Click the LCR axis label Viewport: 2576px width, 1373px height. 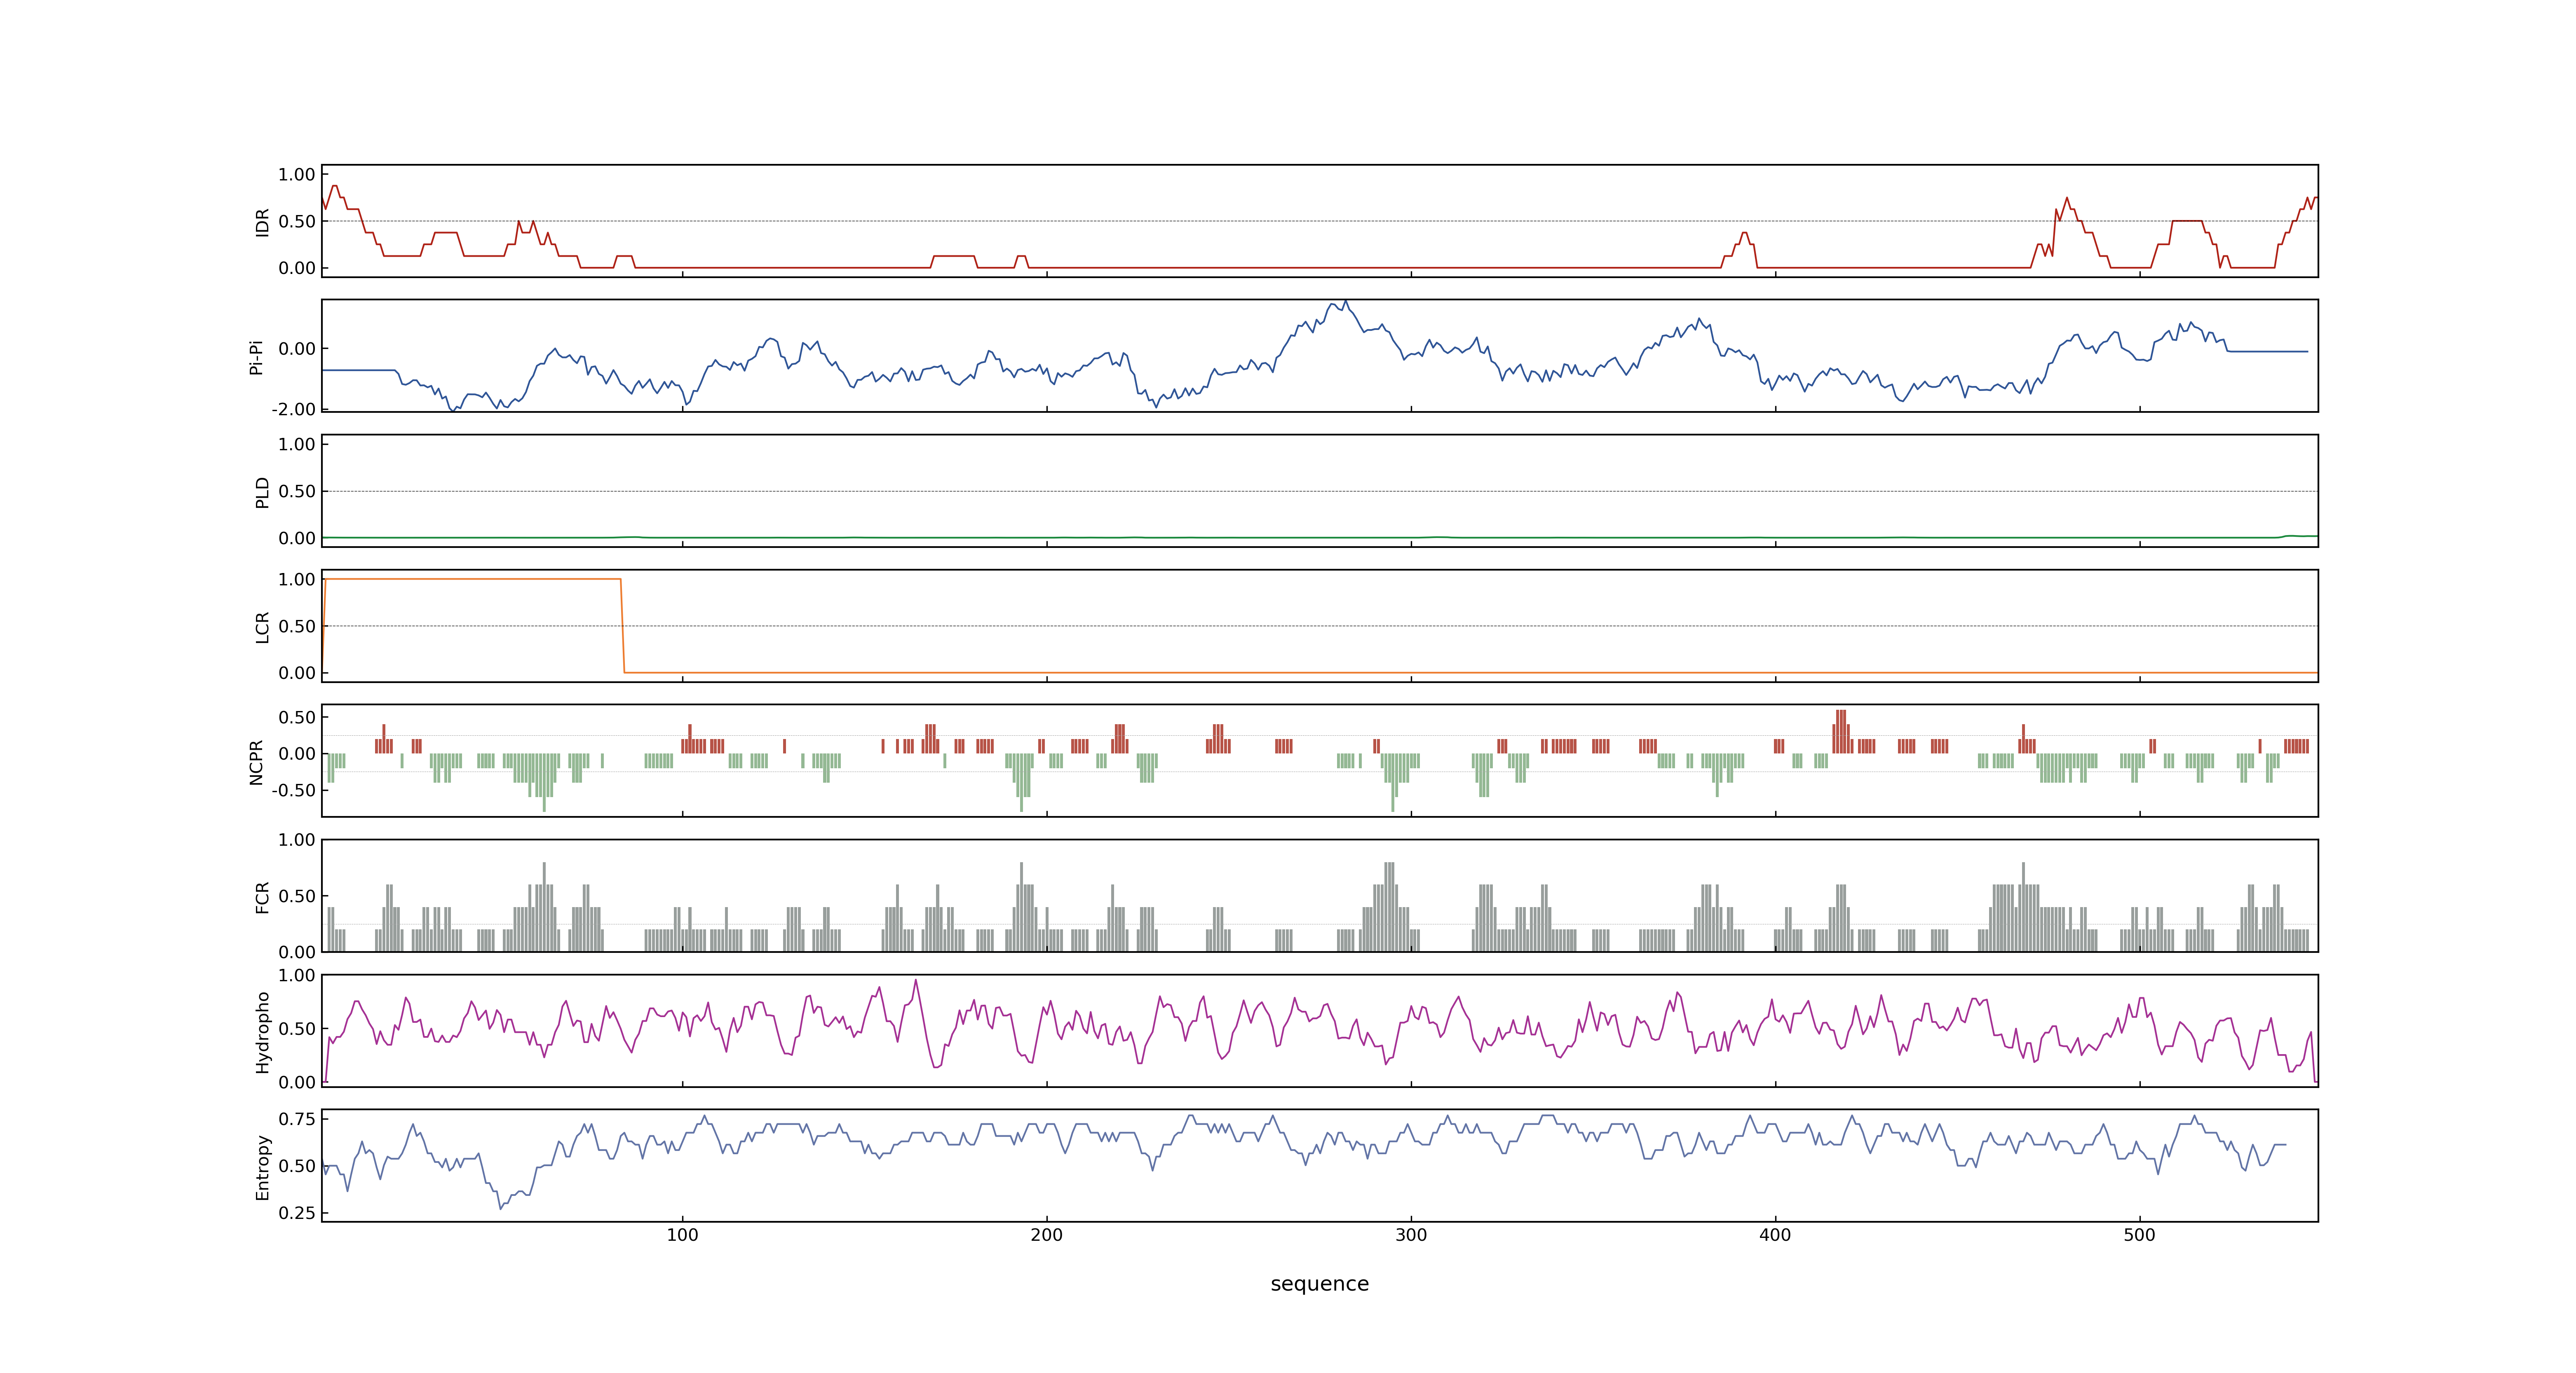pyautogui.click(x=262, y=627)
